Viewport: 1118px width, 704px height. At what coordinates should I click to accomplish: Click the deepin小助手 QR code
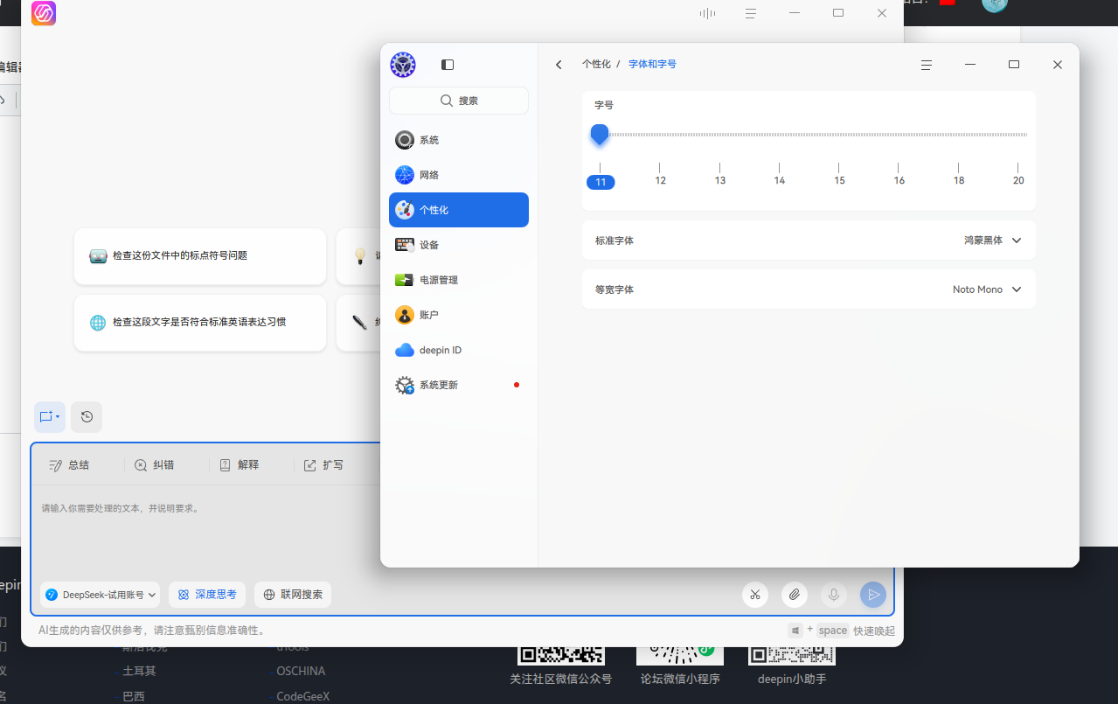(x=792, y=656)
